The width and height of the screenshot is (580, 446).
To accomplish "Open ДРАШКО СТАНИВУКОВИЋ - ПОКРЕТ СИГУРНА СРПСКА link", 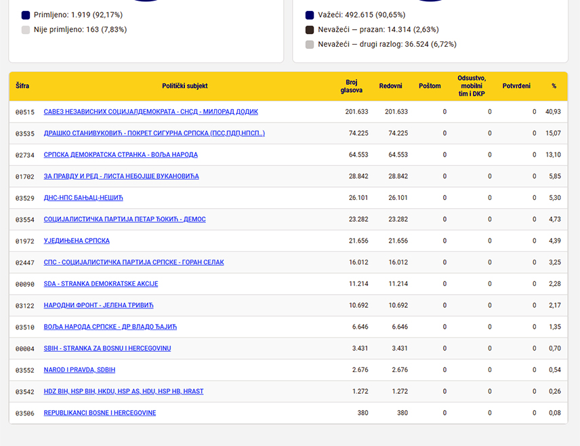I will 154,134.
